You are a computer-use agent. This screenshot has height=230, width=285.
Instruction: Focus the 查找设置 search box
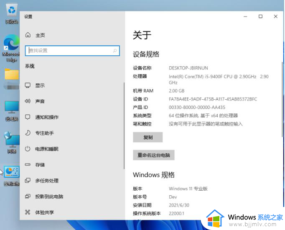tap(72, 51)
